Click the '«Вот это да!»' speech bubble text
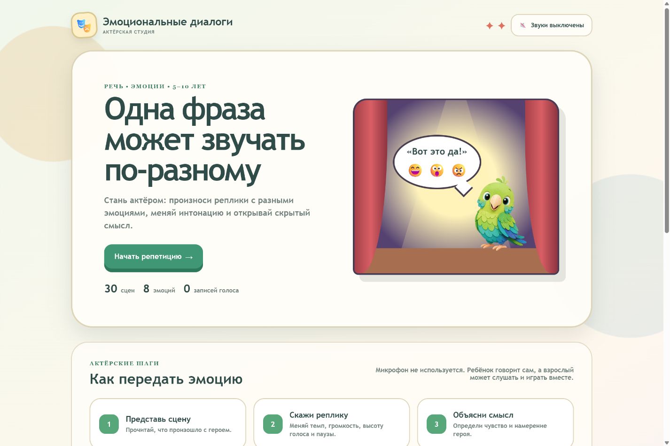670x446 pixels. 437,151
